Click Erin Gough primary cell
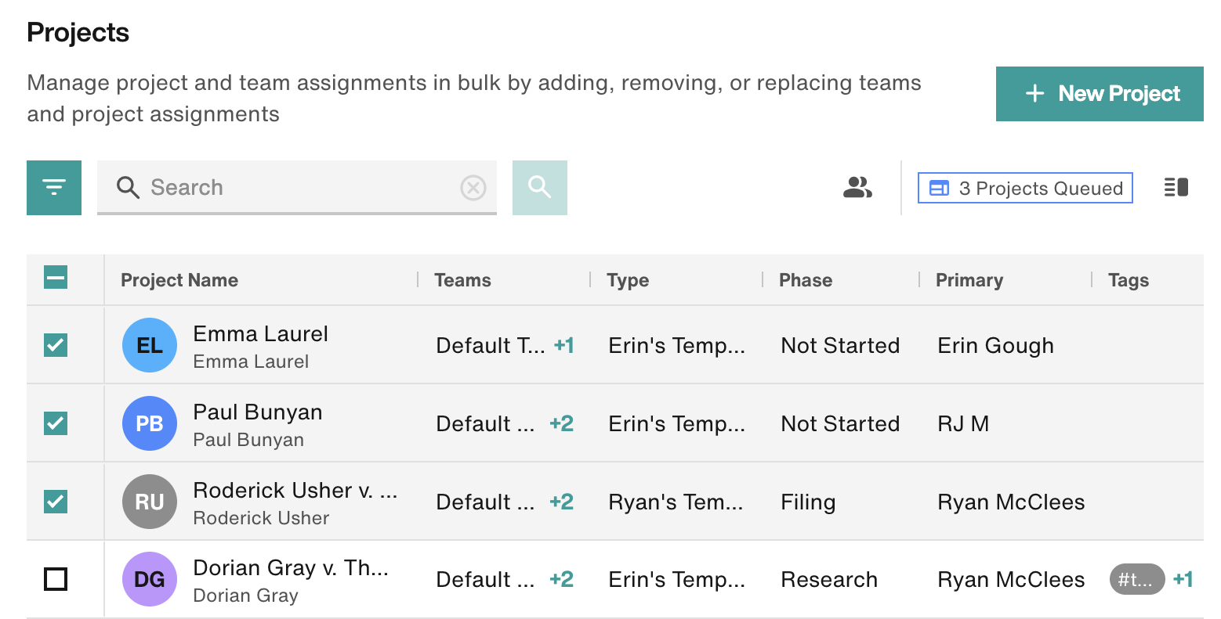Screen dimensions: 1221x619 (995, 346)
